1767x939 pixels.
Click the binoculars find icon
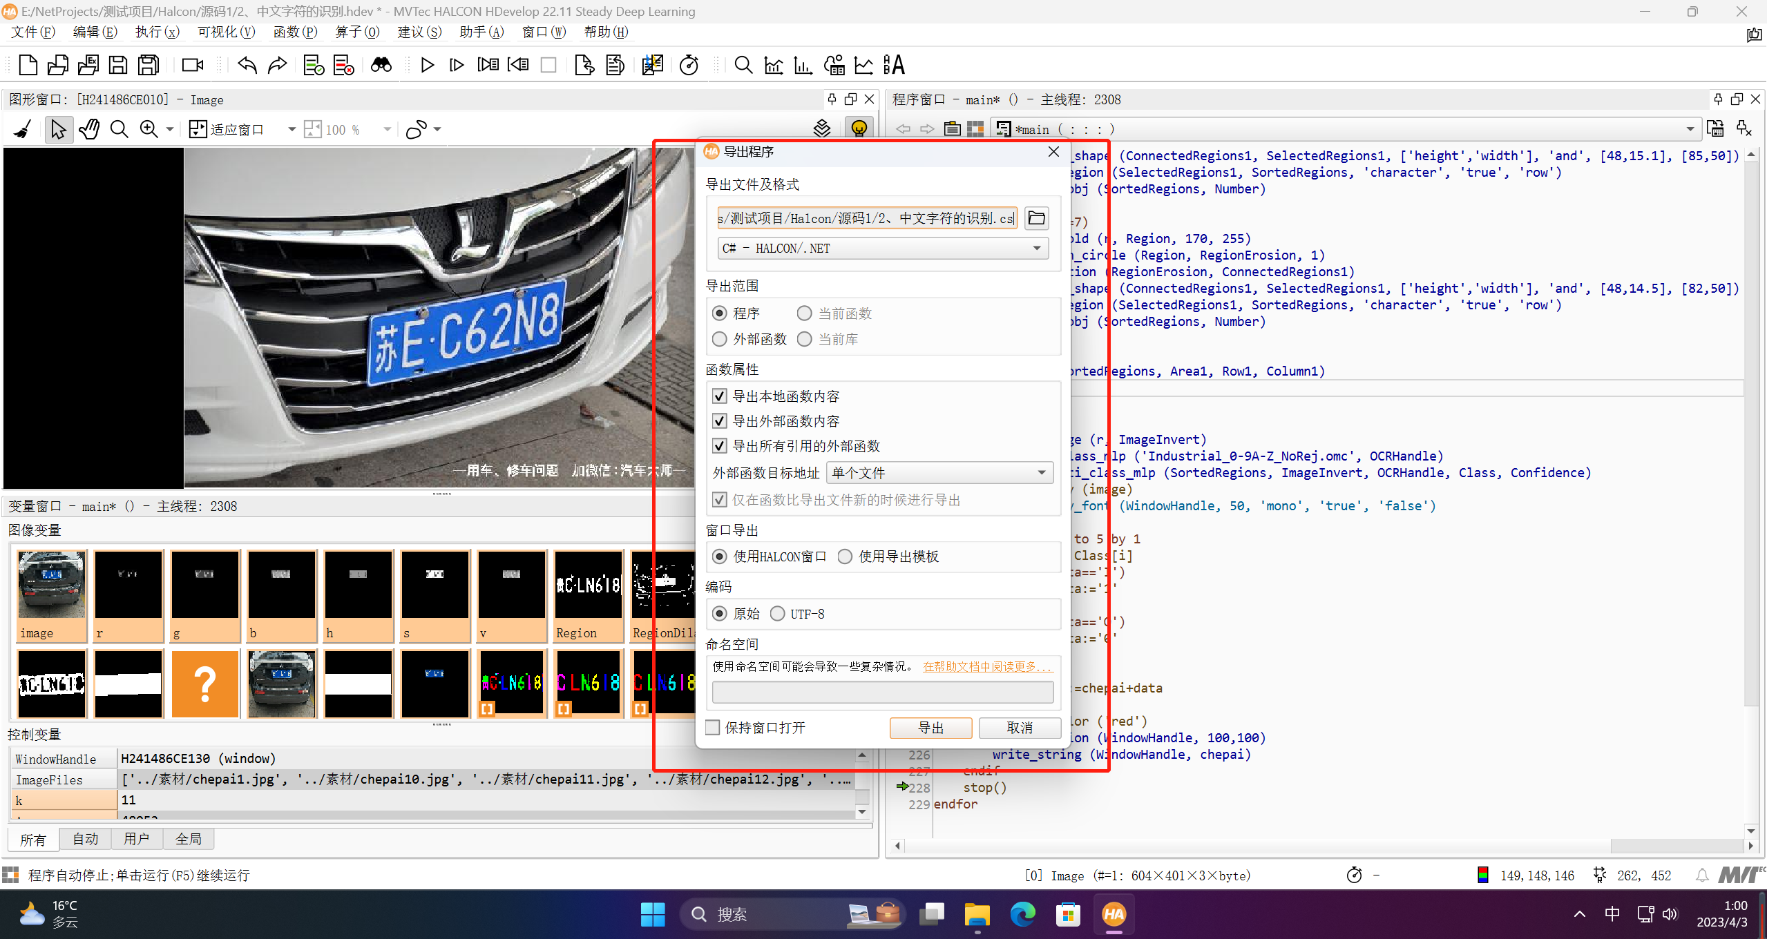coord(381,65)
